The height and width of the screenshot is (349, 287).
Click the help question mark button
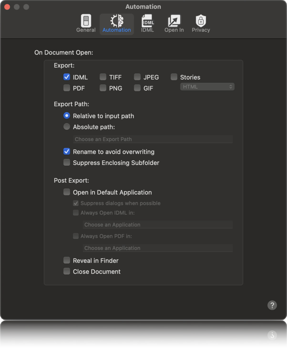tap(272, 305)
